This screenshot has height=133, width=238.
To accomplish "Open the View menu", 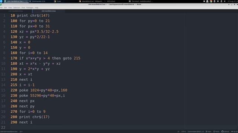I will 10,7.
